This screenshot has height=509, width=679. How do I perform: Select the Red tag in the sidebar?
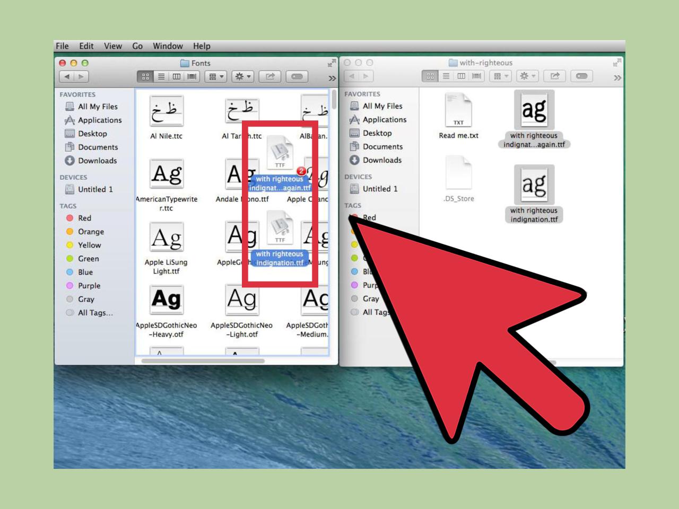pyautogui.click(x=84, y=218)
